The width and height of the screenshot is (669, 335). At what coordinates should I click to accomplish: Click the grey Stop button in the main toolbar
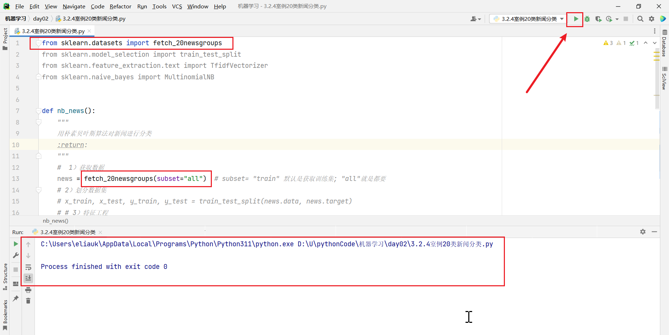(x=626, y=19)
